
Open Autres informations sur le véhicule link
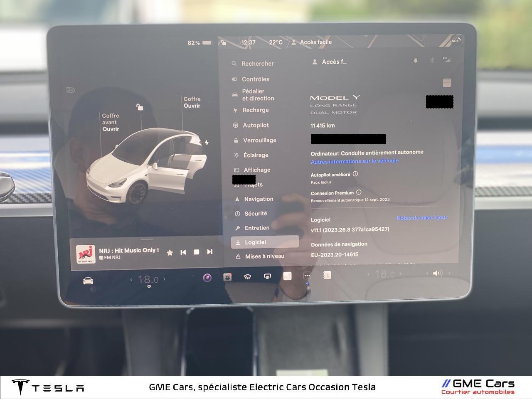pos(355,161)
